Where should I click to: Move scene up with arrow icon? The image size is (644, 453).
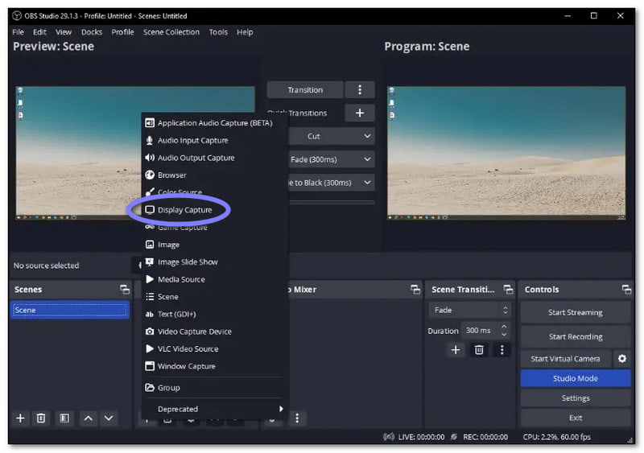88,418
